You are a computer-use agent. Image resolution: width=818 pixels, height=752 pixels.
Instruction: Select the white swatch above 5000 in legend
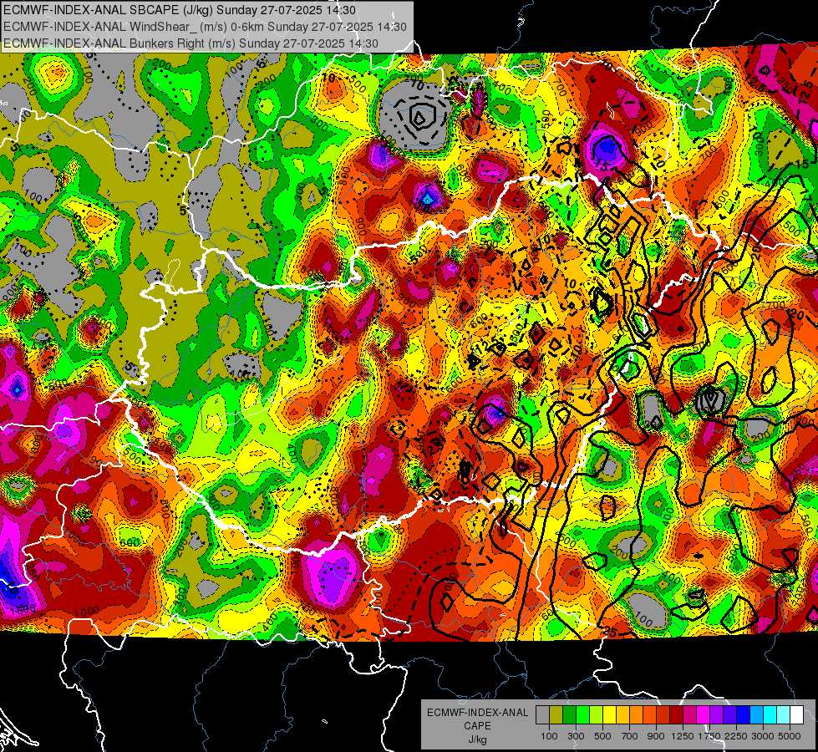click(x=796, y=715)
